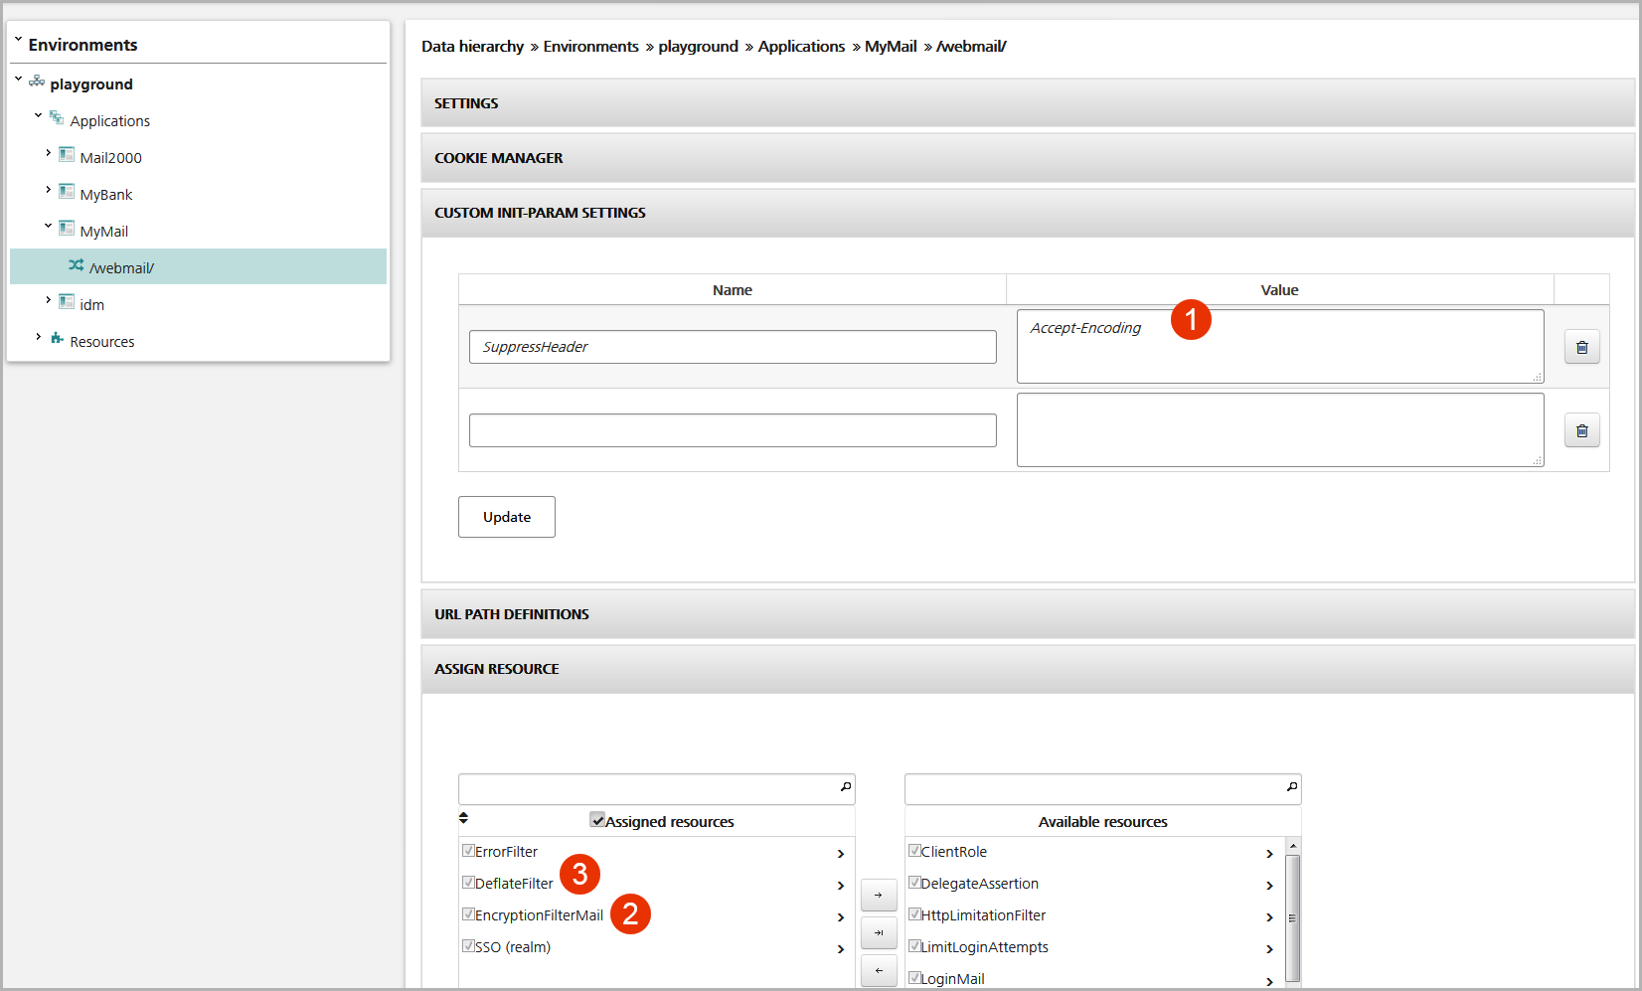
Task: Expand the Resources tree node
Action: point(38,336)
